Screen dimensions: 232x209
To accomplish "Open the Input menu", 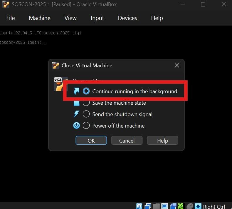I will [x=97, y=18].
